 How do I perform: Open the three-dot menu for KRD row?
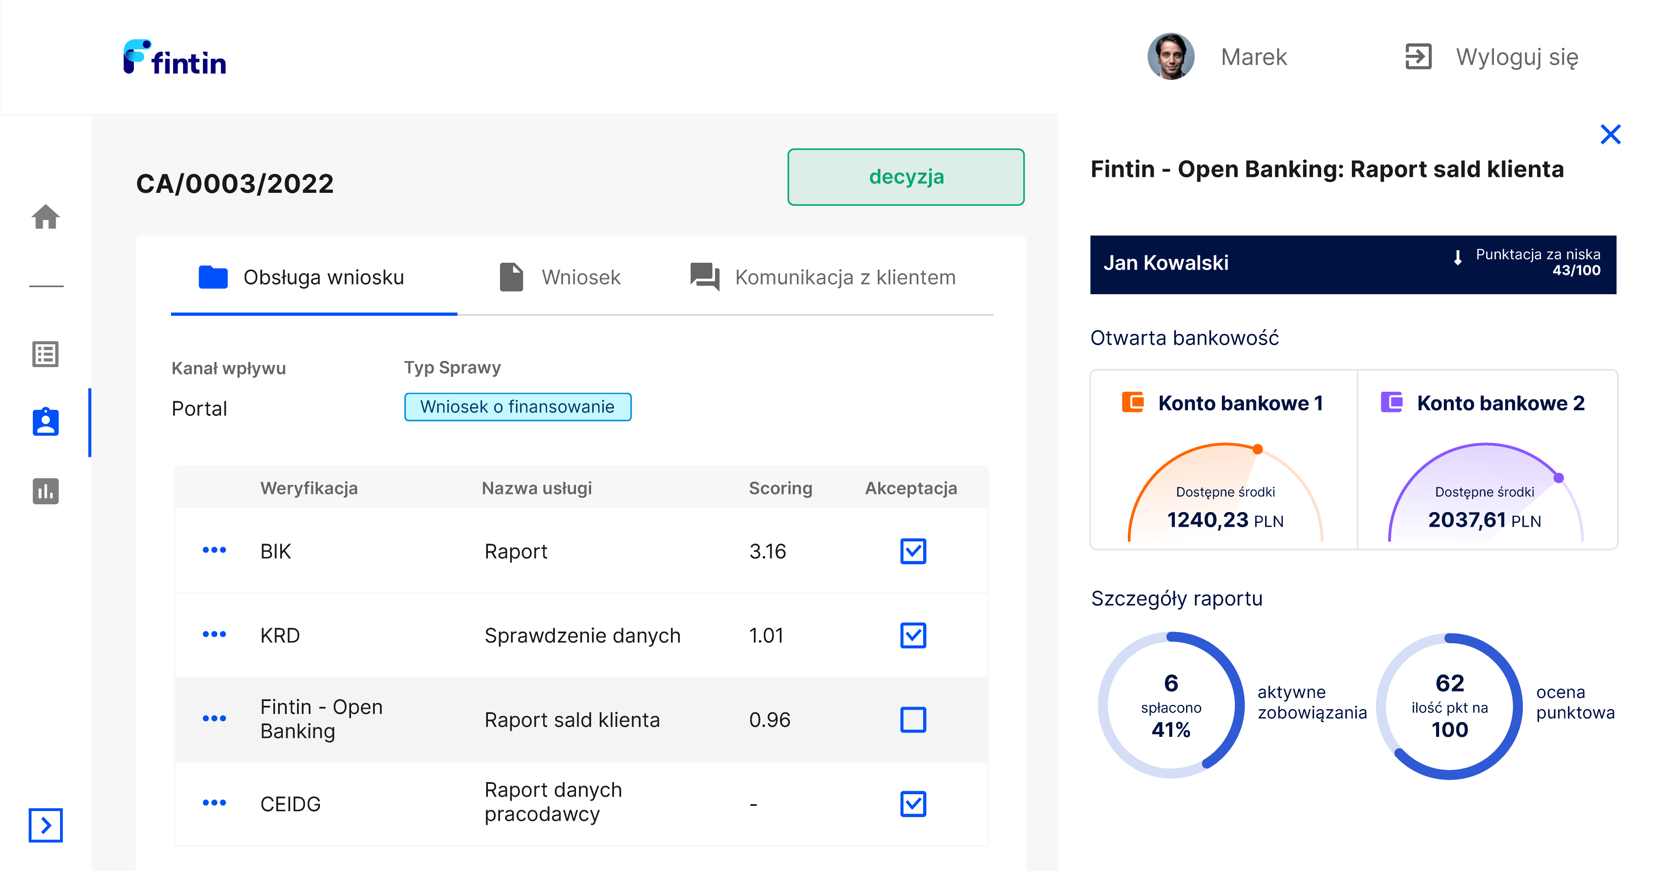(214, 634)
